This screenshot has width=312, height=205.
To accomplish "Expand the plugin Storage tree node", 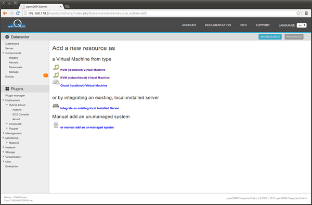I will (4, 152).
